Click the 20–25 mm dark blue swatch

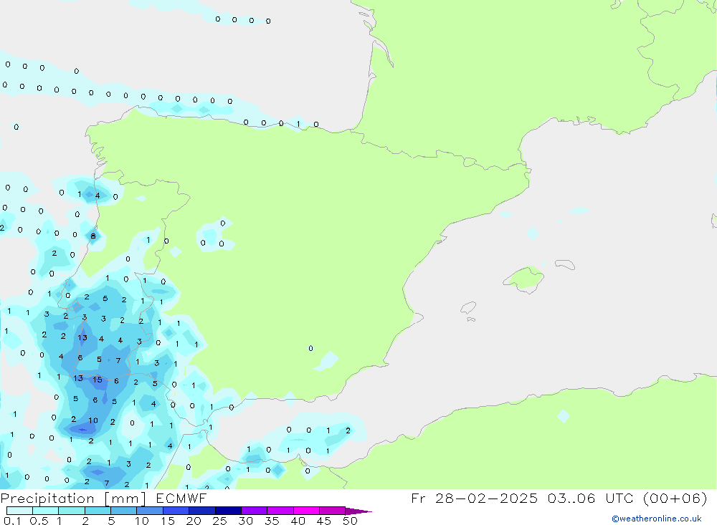tap(202, 511)
